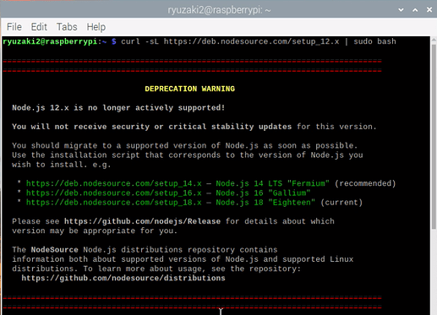Click the curl command URL setup_12.x

point(251,41)
